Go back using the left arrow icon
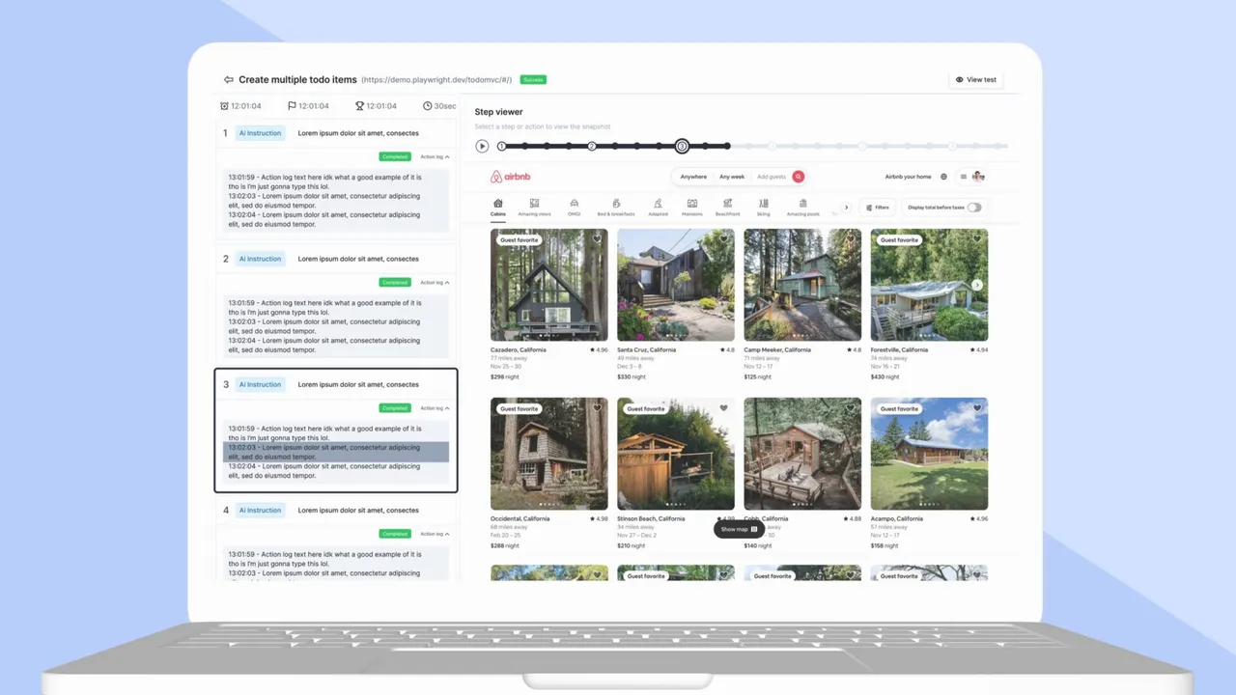This screenshot has width=1236, height=695. (228, 80)
